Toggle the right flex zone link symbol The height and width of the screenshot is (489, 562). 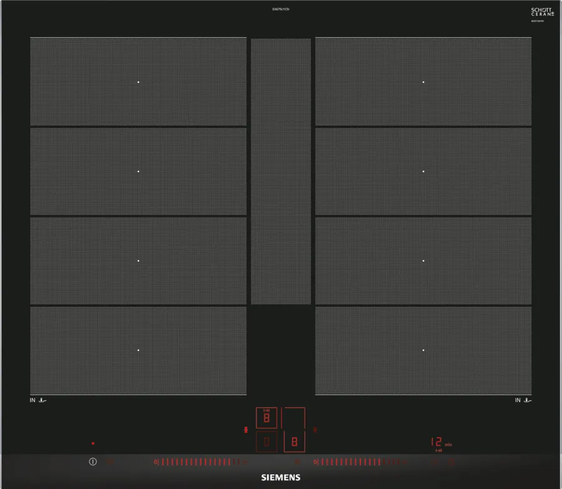(315, 430)
